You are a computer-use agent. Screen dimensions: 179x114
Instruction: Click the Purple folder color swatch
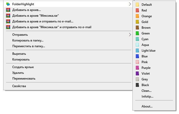[137, 68]
